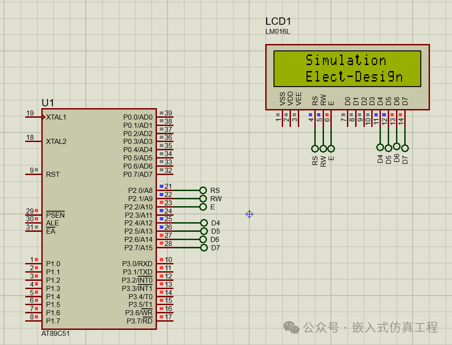Click the wire from P2.0/A8 to RS terminal
The image size is (452, 345).
(186, 191)
